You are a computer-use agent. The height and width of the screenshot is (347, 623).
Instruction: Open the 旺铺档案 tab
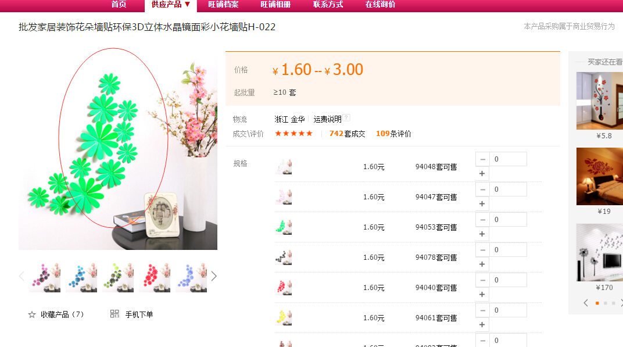pyautogui.click(x=223, y=5)
